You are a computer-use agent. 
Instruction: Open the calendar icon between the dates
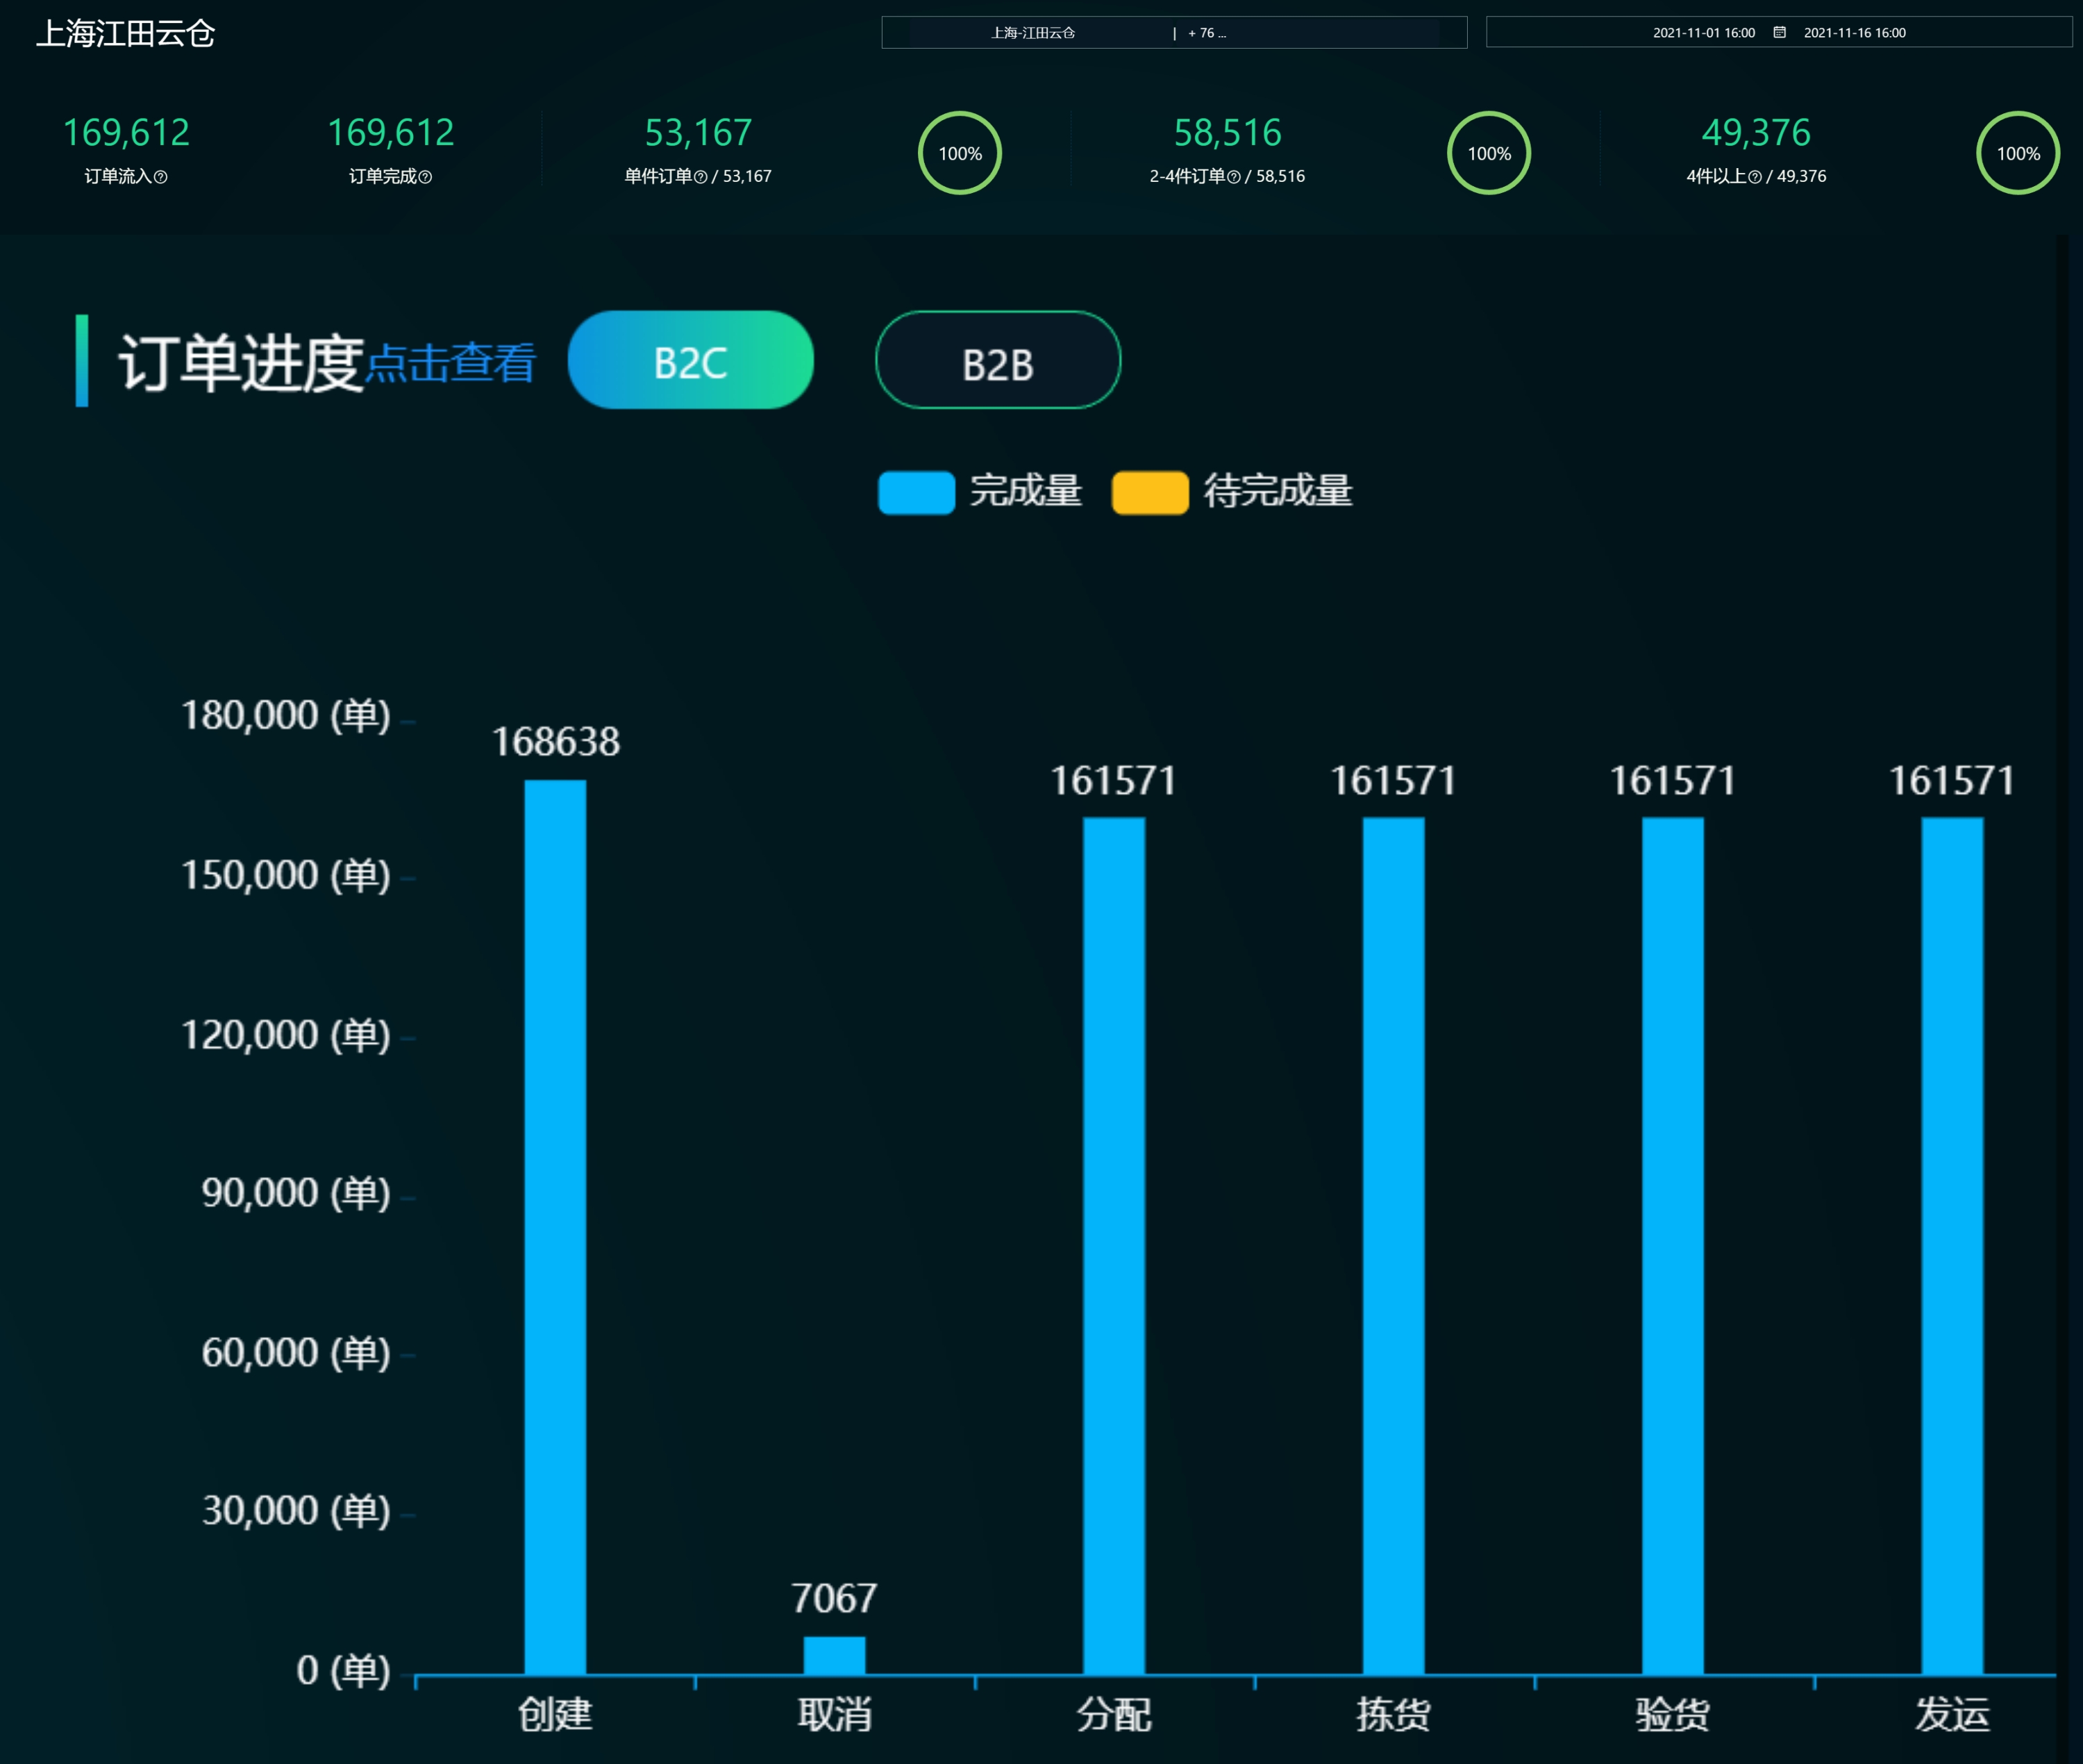point(1779,33)
